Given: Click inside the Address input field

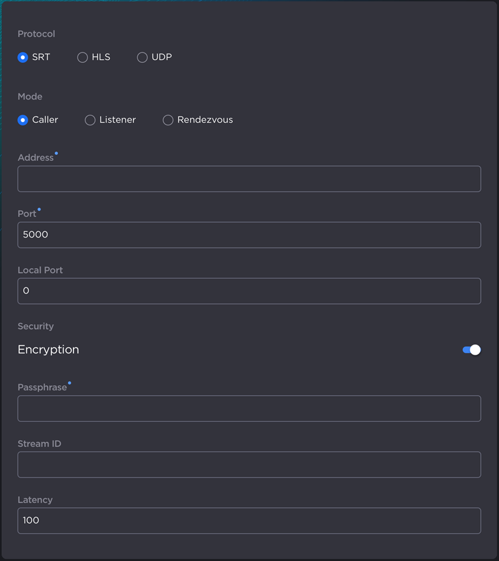Looking at the screenshot, I should tap(249, 178).
